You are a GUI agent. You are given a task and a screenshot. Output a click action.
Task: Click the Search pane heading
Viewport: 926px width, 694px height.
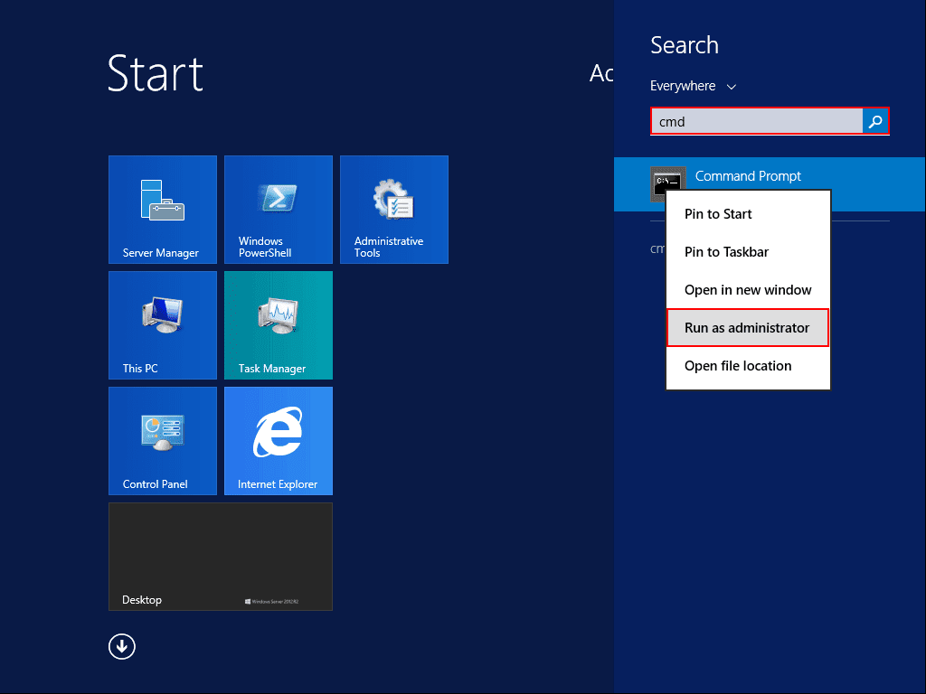(685, 45)
